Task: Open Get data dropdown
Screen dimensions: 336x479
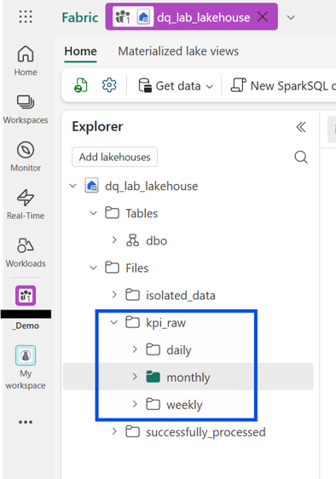Action: click(x=176, y=85)
